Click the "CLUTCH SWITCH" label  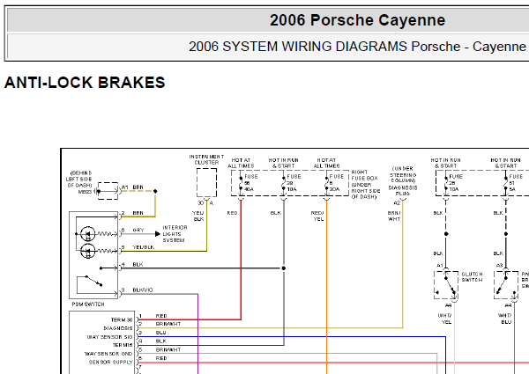coord(472,277)
